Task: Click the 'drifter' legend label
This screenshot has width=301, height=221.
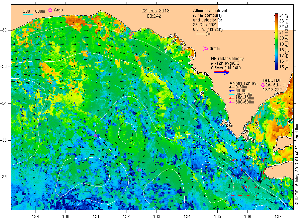Action: [x=215, y=49]
